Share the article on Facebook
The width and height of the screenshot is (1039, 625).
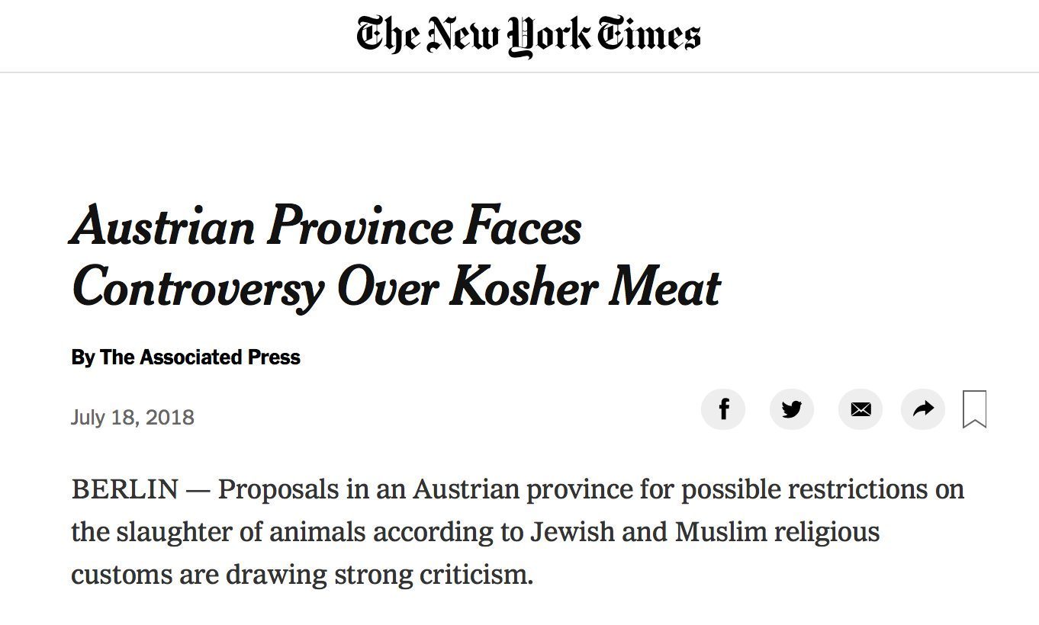[x=722, y=409]
